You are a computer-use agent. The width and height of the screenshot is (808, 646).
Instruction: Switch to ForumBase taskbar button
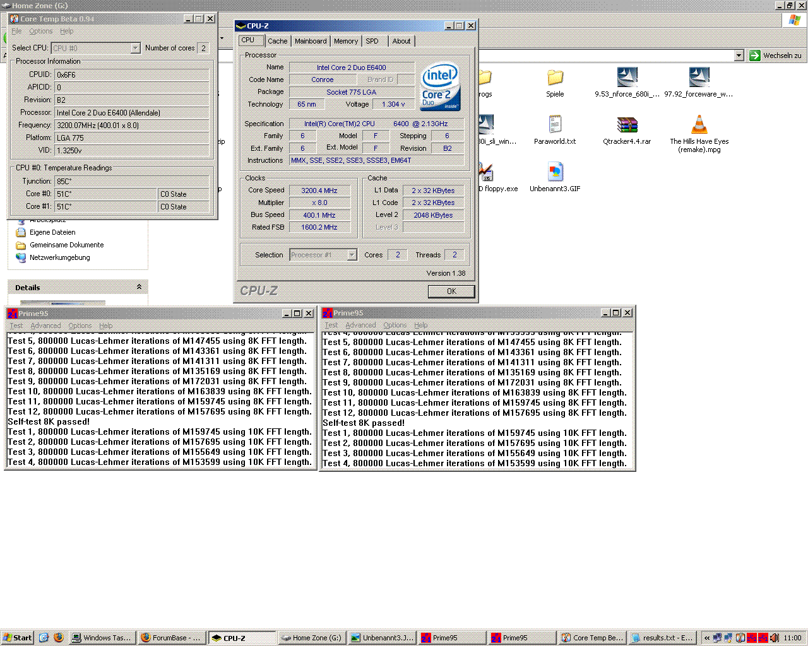tap(171, 638)
